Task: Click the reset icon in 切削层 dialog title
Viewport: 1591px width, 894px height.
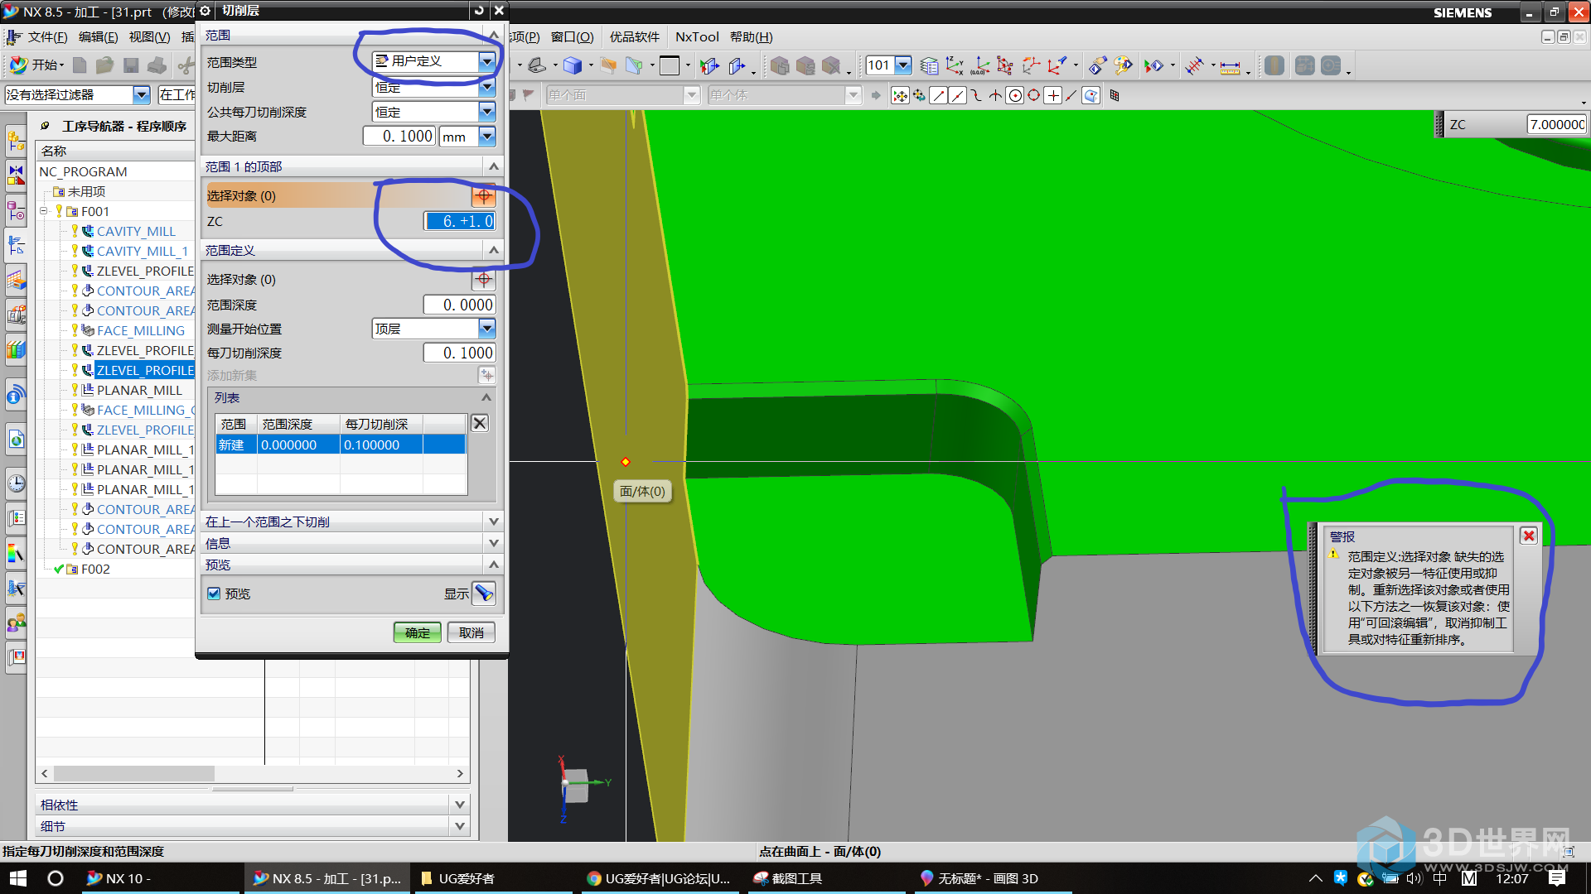Action: (479, 10)
